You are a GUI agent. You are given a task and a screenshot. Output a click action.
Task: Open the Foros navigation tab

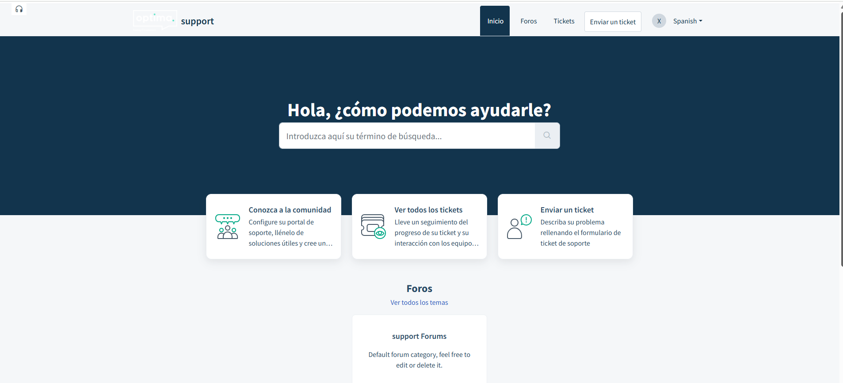(x=528, y=21)
